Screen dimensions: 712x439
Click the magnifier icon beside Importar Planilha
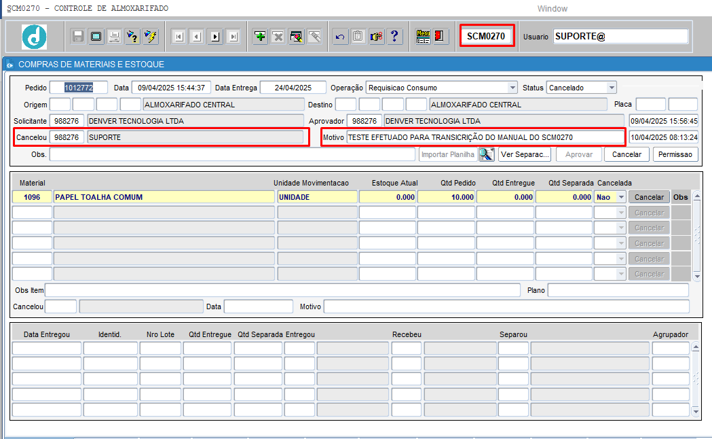486,154
